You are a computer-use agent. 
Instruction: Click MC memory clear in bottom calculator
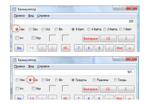pos(66,97)
